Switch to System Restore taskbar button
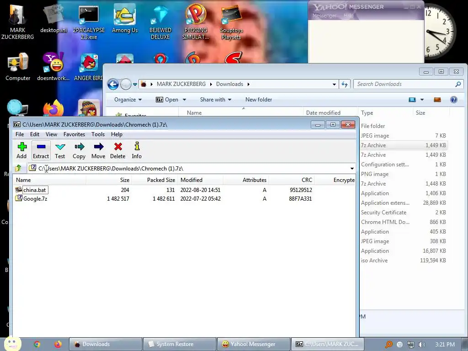Image resolution: width=468 pixels, height=351 pixels. [x=179, y=344]
